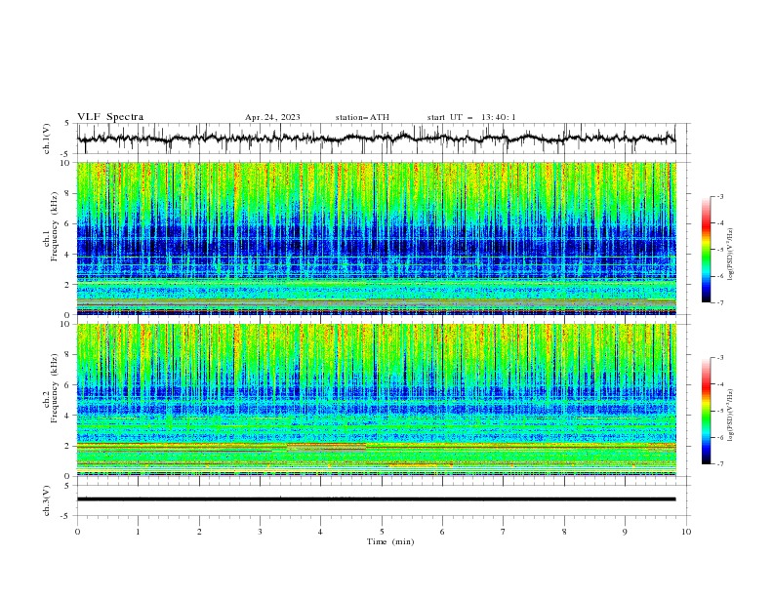Click the ch.2 spectrogram plot
This screenshot has height=597, width=773.
[376, 400]
